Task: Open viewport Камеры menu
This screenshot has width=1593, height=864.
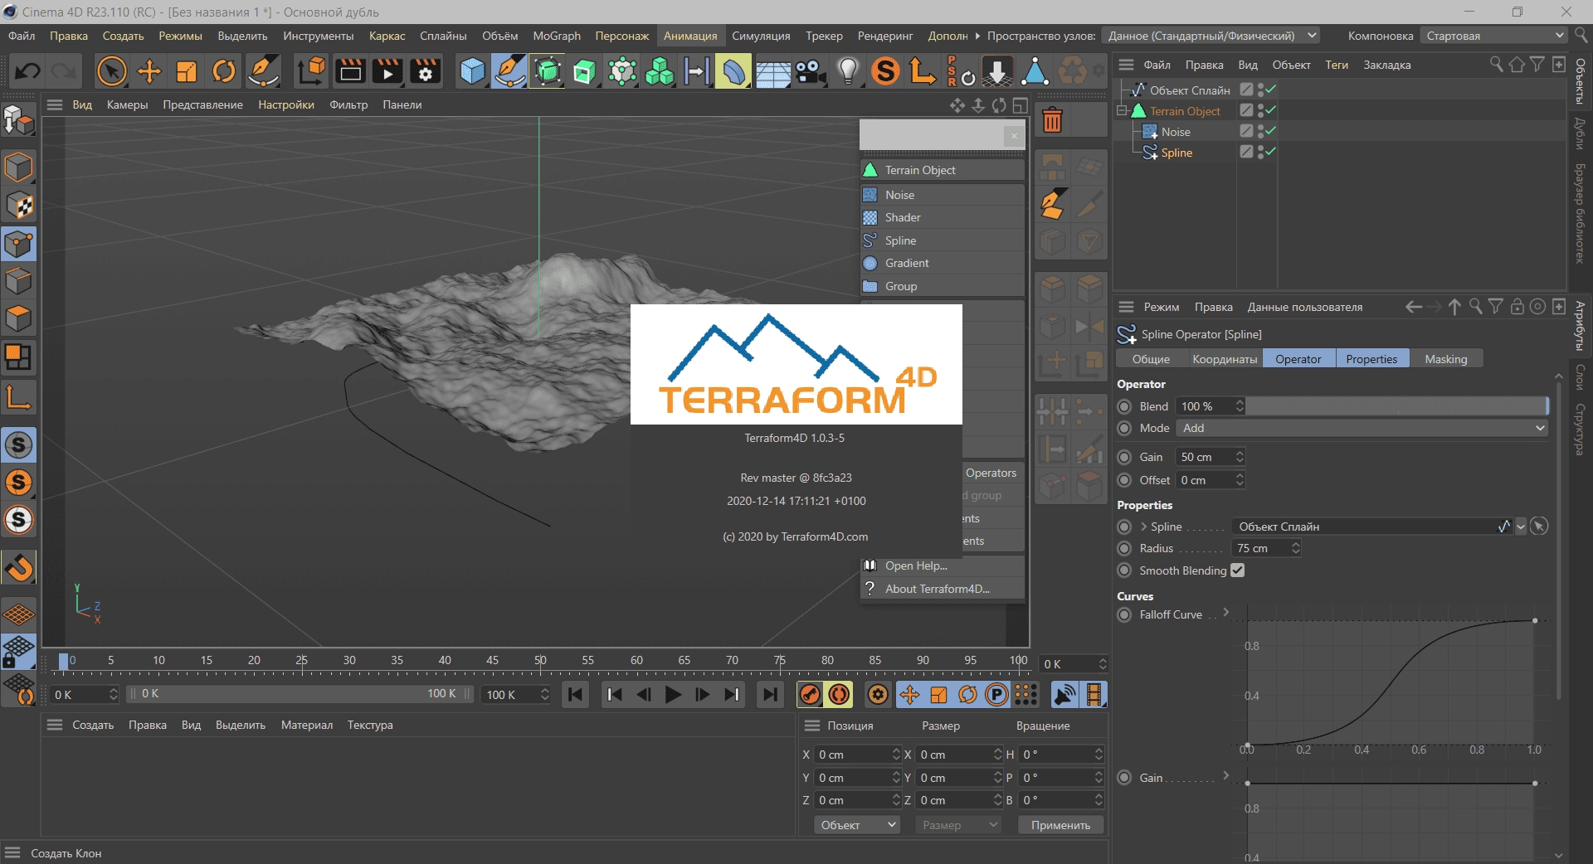Action: tap(127, 104)
